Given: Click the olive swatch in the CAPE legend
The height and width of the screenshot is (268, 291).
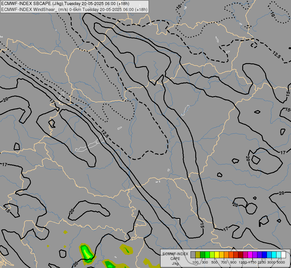Looking at the screenshot, I should 198,255.
